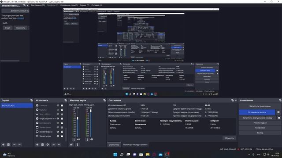Click Запустить трансляцию button
282x158 pixels.
[x=260, y=106]
